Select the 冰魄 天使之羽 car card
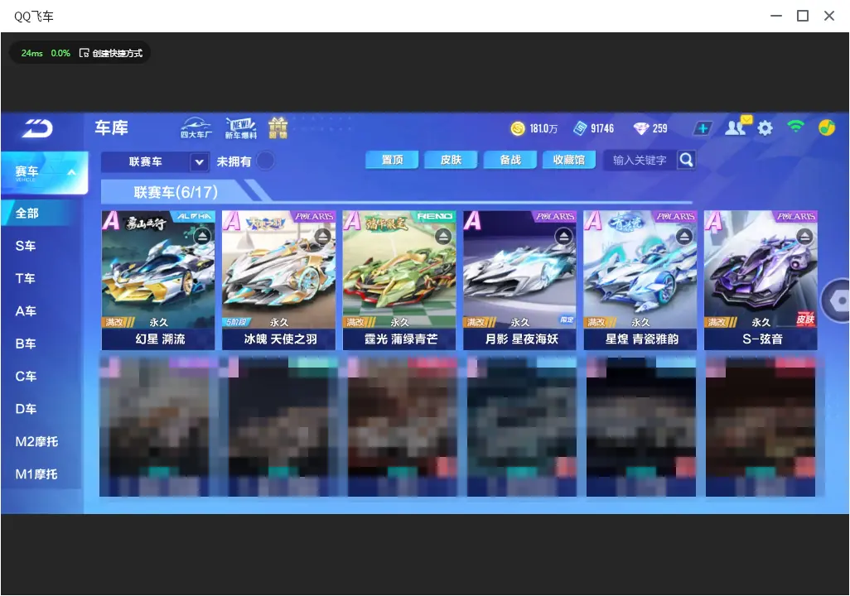This screenshot has height=596, width=850. click(x=278, y=280)
